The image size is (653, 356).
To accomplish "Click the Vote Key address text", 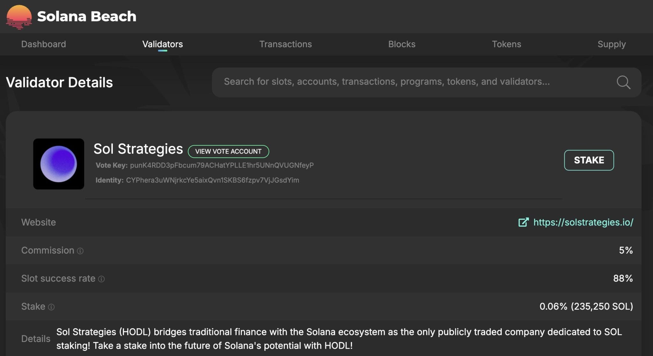I will 222,165.
